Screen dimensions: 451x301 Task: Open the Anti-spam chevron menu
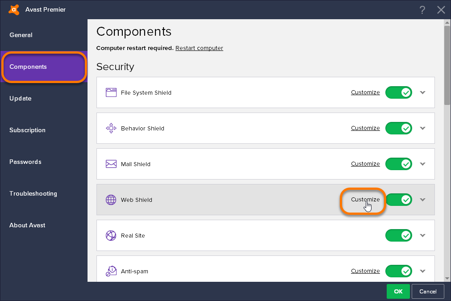422,271
